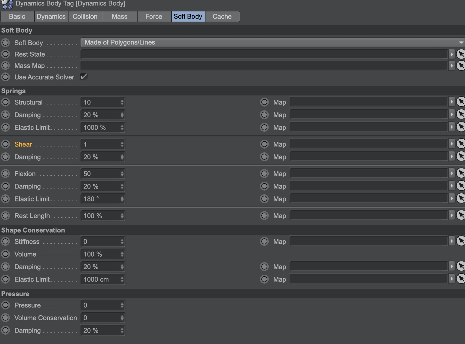
Task: Open Rest State field arrow menu
Action: (x=452, y=54)
